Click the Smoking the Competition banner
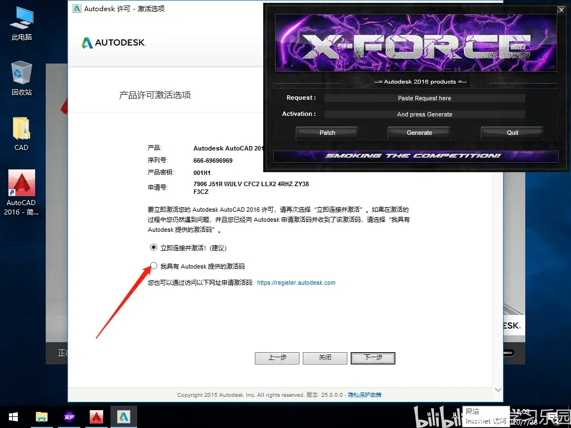The width and height of the screenshot is (571, 428). (415, 156)
